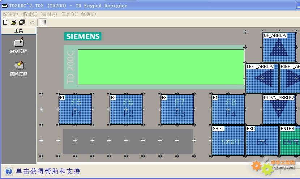Select the RIGHT_ARROW key

click(290, 78)
